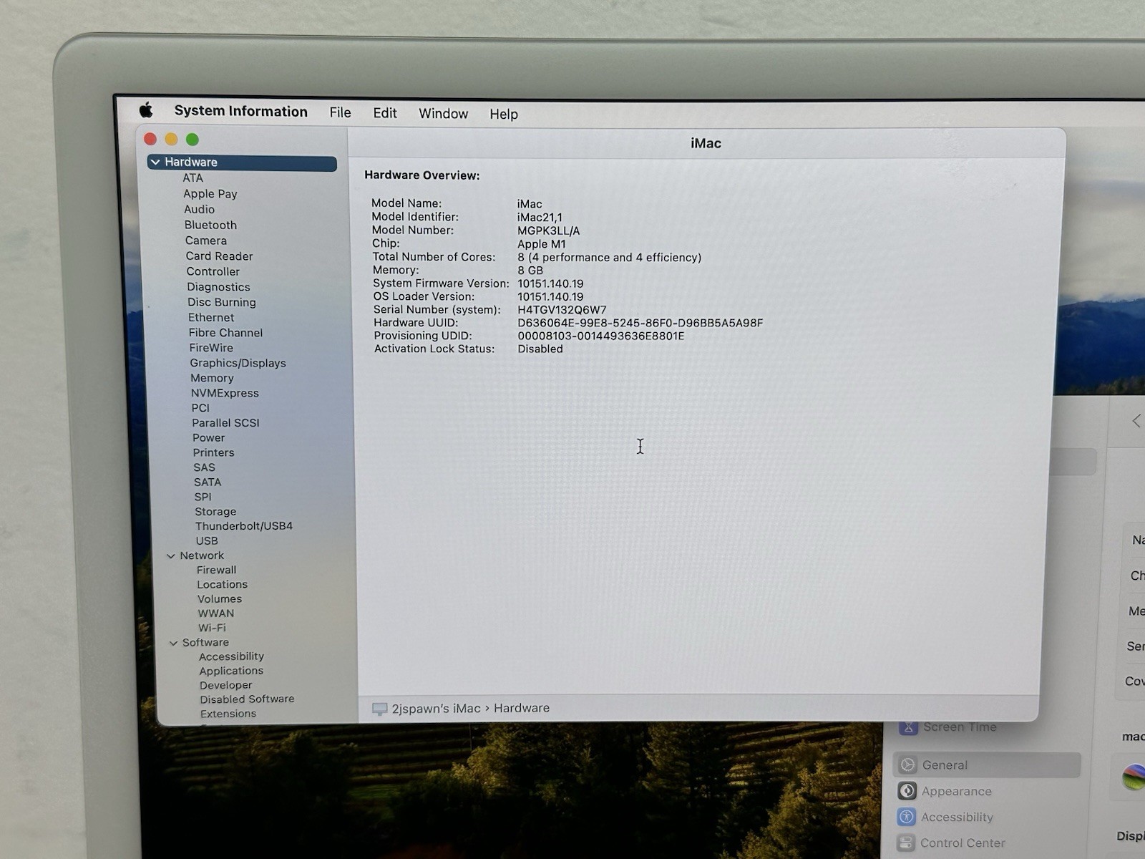Click the model number MGPK3LL/A

coord(548,230)
